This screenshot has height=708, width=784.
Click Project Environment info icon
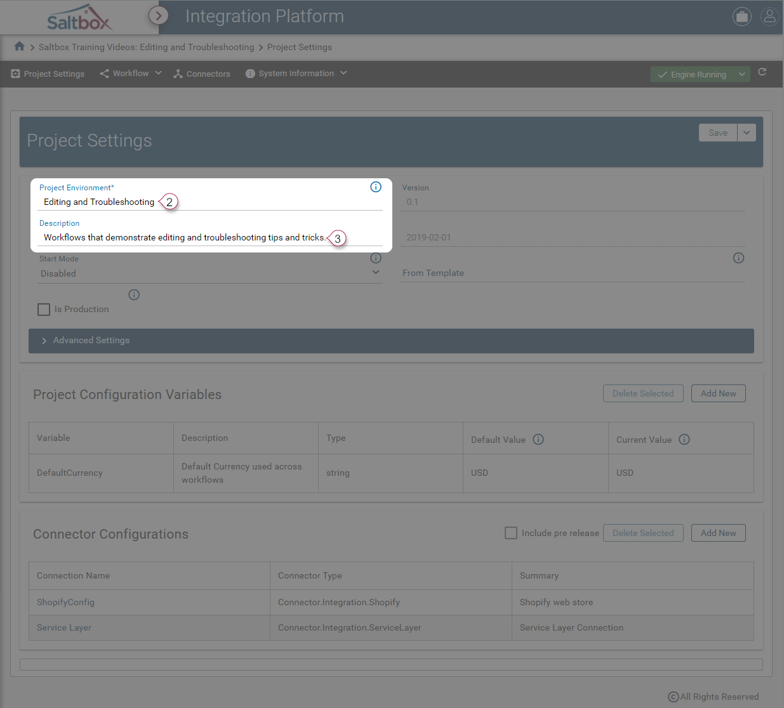tap(376, 187)
